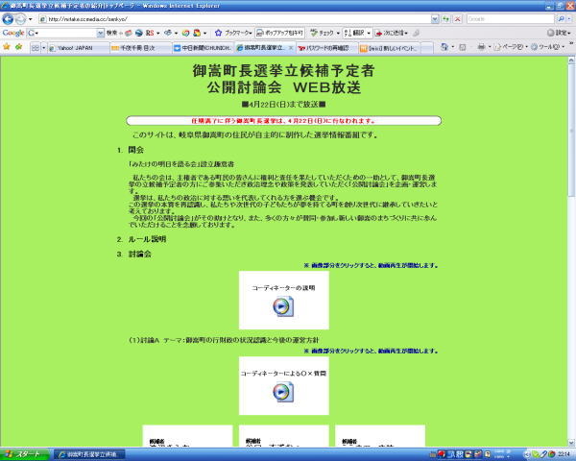
Task: Click the Favorites star icon on the tab row
Action: 7,46
